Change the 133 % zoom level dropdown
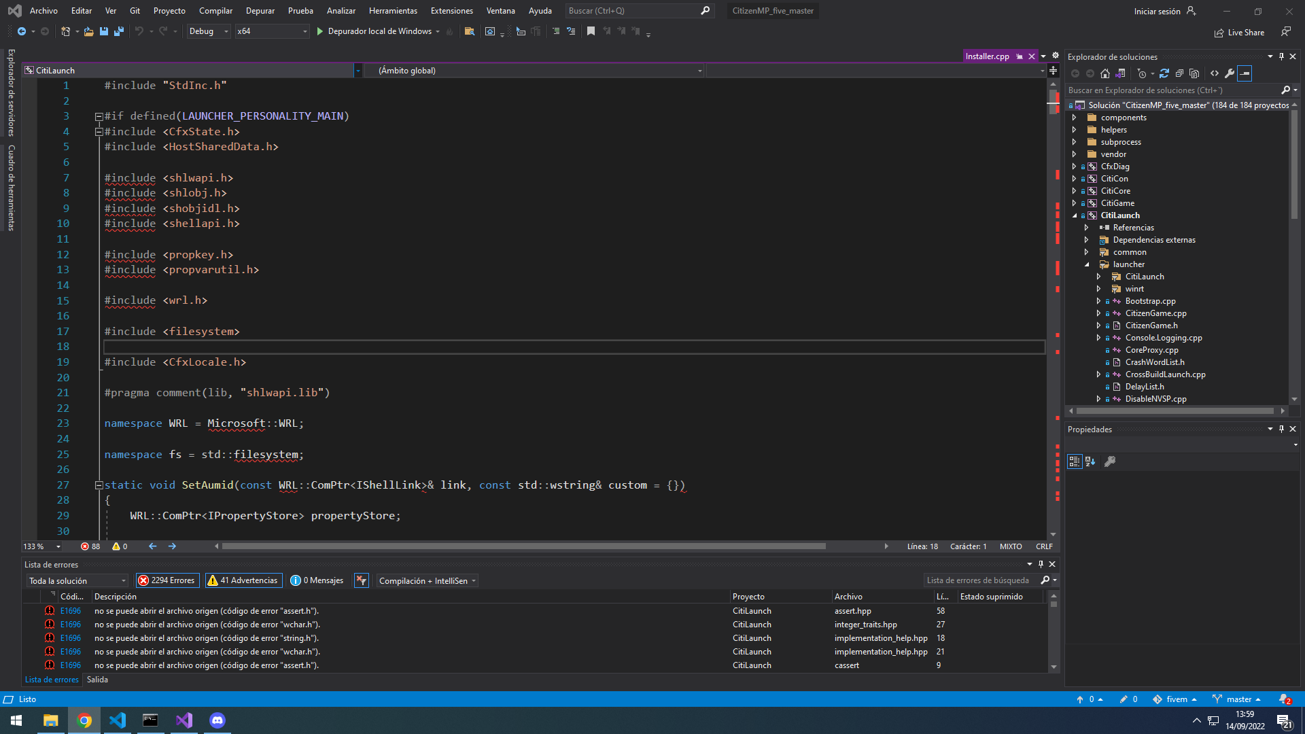Screen dimensions: 1305x734 coord(42,546)
